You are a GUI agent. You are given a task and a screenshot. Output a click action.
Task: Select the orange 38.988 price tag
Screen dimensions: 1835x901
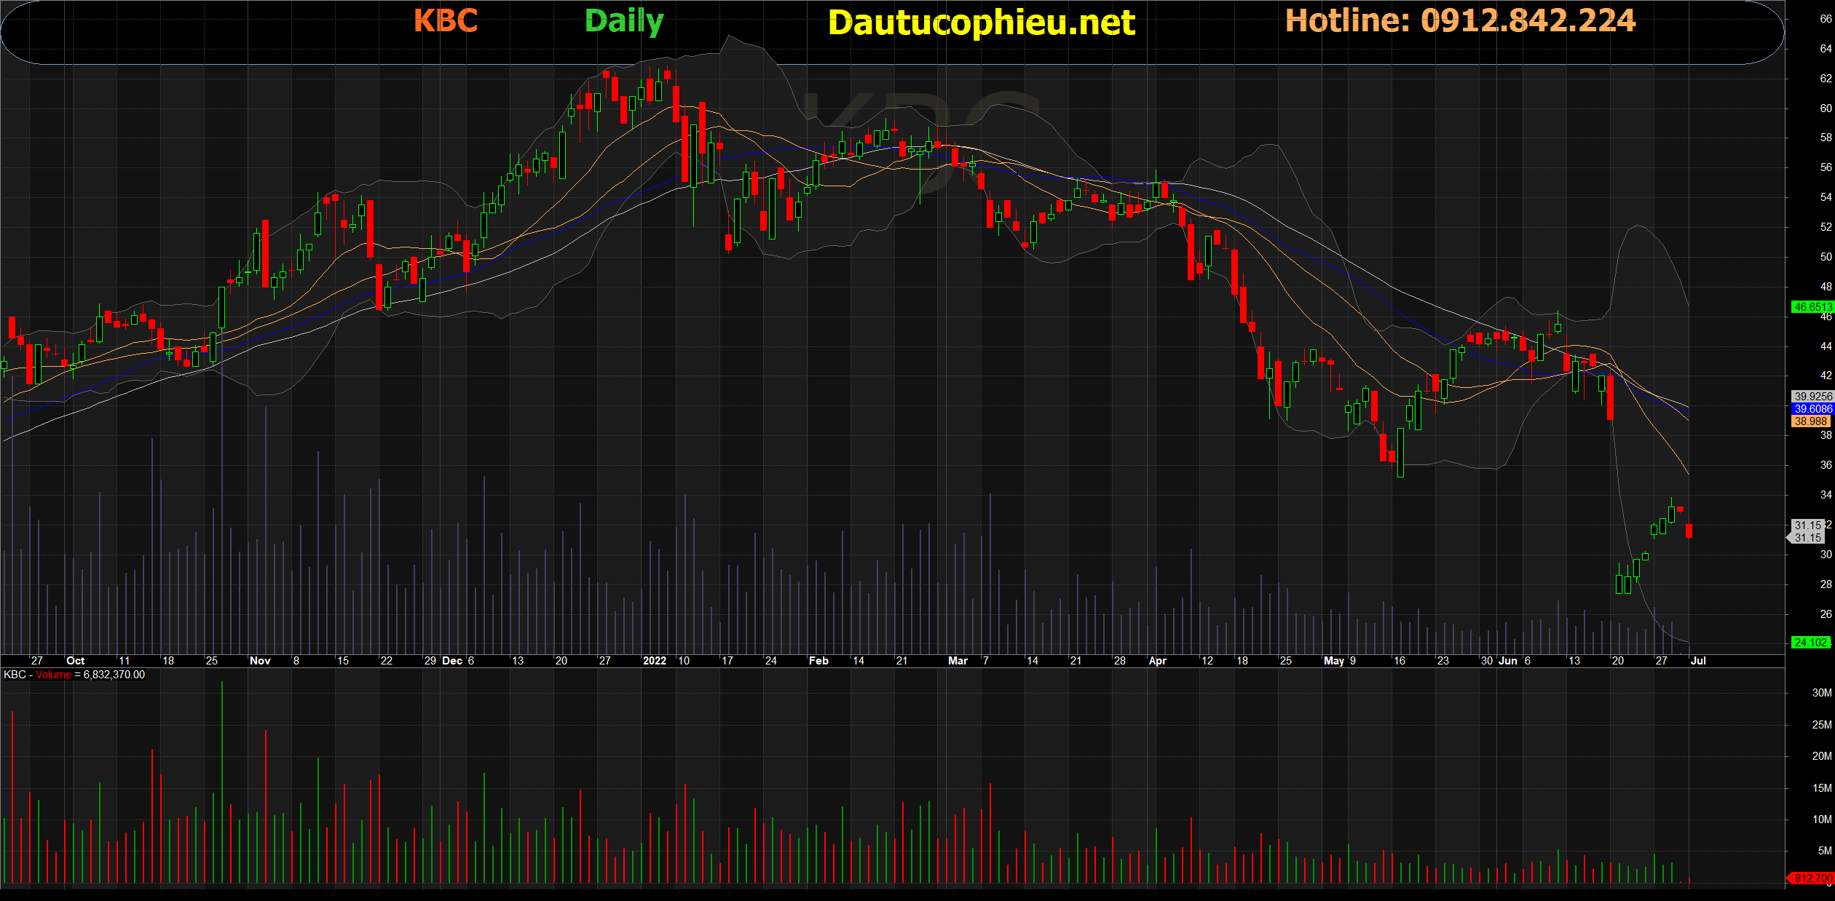coord(1810,421)
